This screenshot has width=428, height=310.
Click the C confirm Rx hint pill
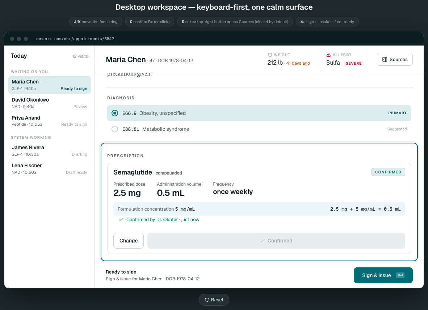pos(150,22)
